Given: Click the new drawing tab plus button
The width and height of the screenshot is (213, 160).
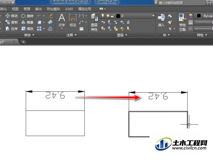Looking at the screenshot, I should (23, 42).
